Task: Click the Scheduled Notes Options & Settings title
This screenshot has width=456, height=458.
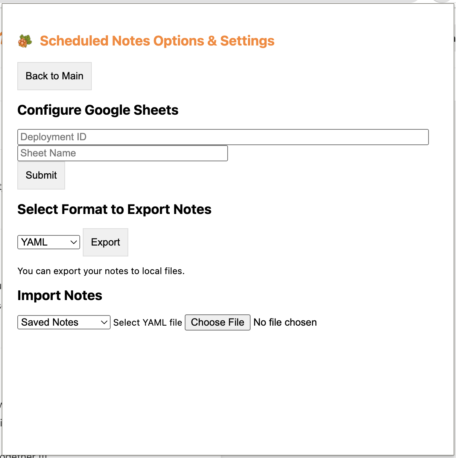Action: 157,41
